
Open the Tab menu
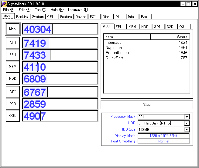pos(40,10)
